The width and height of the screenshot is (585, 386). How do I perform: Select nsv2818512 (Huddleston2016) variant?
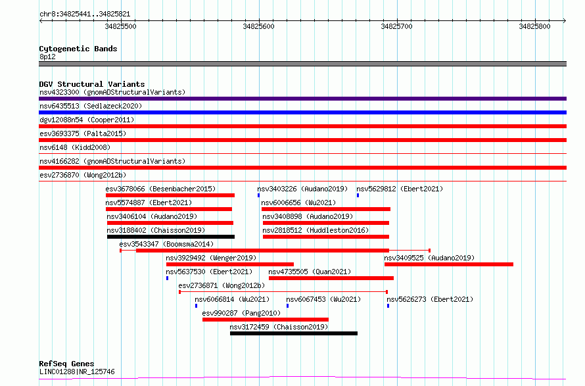coord(316,230)
